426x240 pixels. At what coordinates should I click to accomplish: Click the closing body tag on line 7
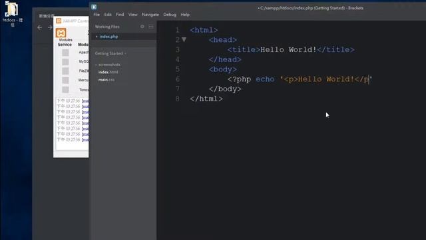(x=225, y=89)
